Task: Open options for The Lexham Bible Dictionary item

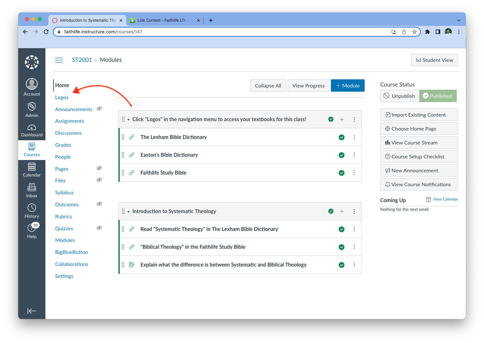Action: click(x=354, y=137)
